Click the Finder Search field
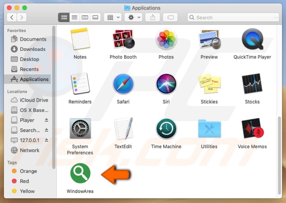286x203 pixels. pyautogui.click(x=233, y=17)
